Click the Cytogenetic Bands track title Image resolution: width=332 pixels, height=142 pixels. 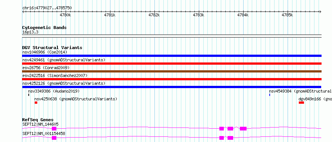tap(44, 28)
